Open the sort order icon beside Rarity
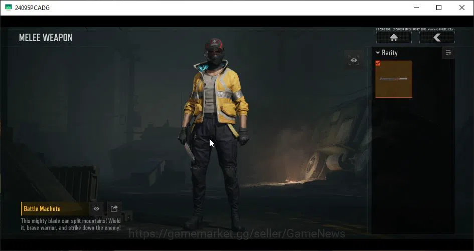The width and height of the screenshot is (474, 251). coord(448,53)
